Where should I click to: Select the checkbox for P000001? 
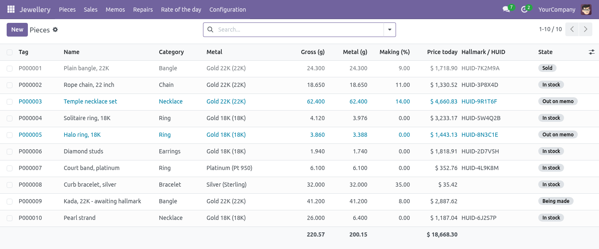10,68
